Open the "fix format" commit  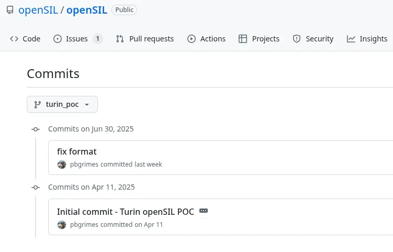(x=77, y=151)
